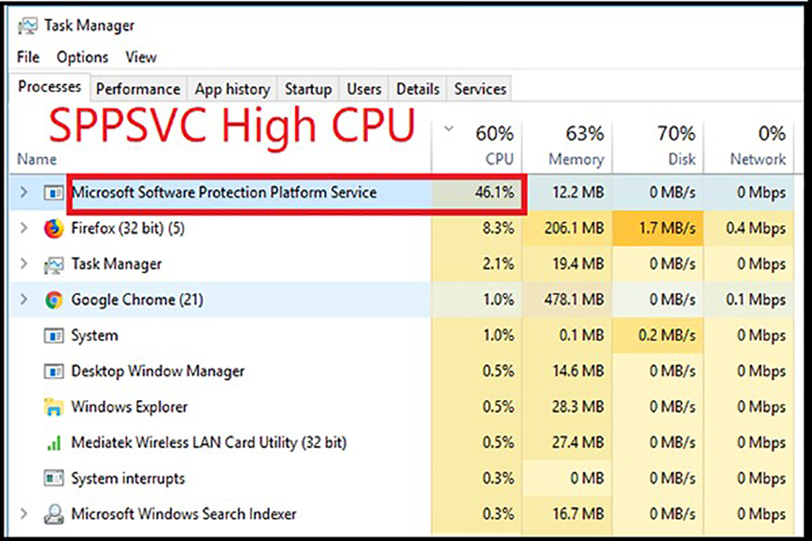
Task: Click the Microsoft Windows Search Indexer icon
Action: [x=52, y=513]
